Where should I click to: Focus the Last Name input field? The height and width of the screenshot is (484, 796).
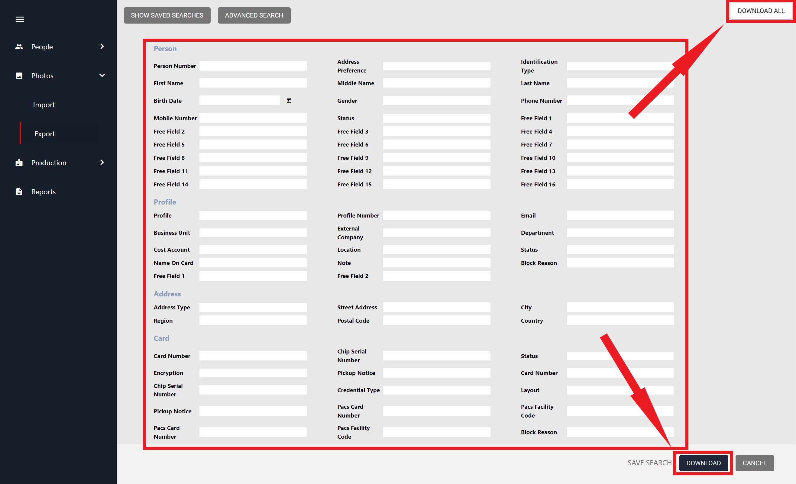620,83
